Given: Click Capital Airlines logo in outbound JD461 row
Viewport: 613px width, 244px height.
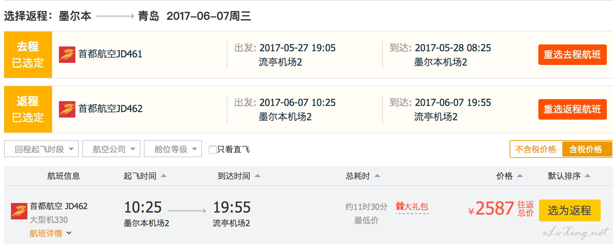Looking at the screenshot, I should tap(67, 55).
